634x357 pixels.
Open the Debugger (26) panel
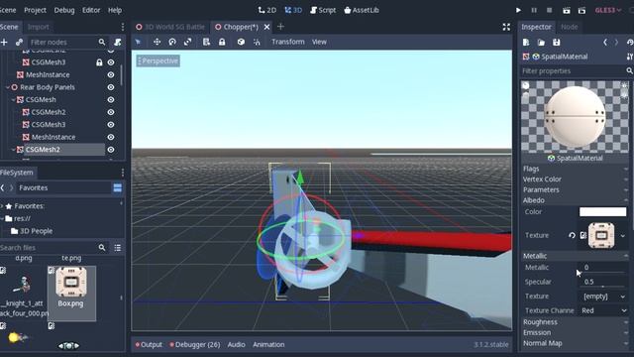(x=195, y=344)
